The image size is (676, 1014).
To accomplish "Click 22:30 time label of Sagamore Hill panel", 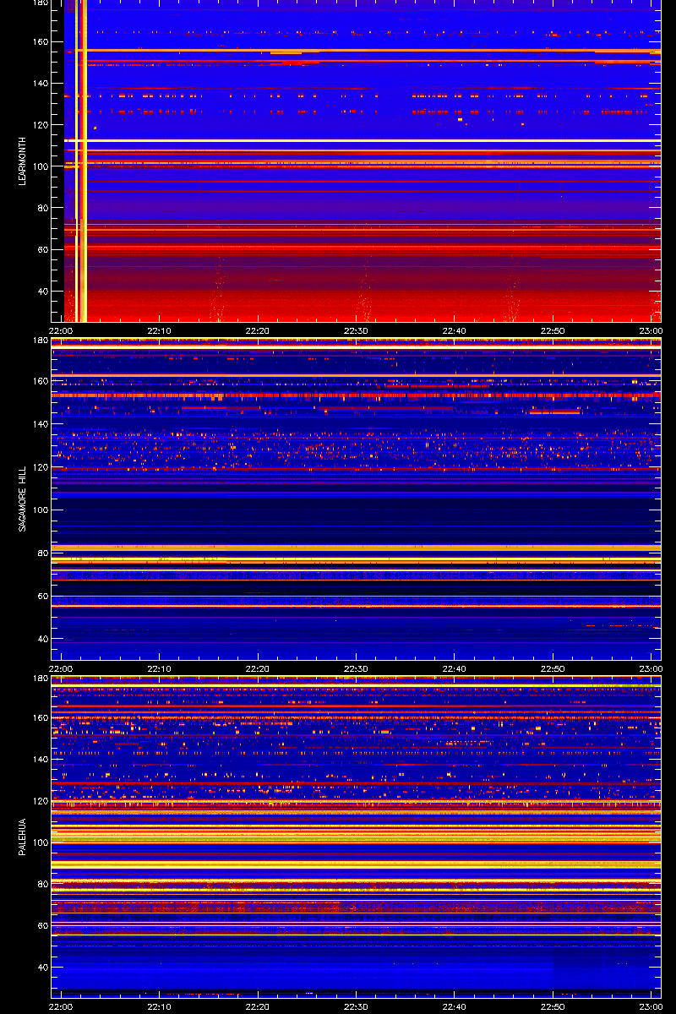I will point(357,668).
